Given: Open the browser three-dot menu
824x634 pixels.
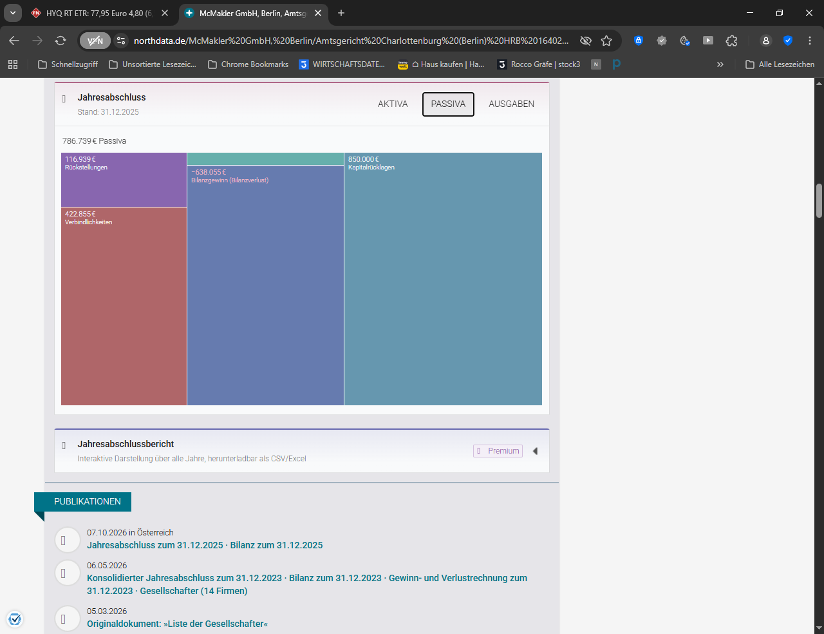Looking at the screenshot, I should (810, 41).
